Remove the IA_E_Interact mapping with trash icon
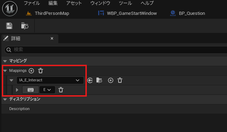This screenshot has width=227, height=132. pos(120,80)
